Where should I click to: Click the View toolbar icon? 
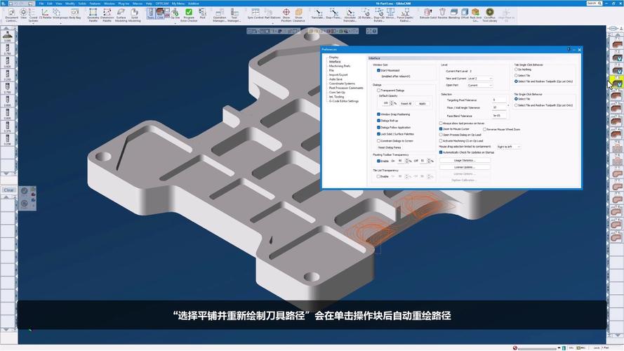(x=23, y=14)
